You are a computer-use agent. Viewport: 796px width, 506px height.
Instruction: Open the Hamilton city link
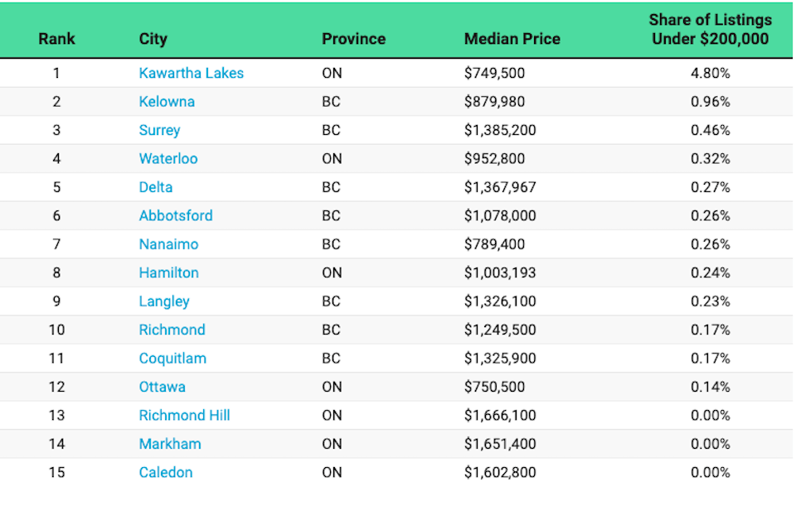pos(168,272)
